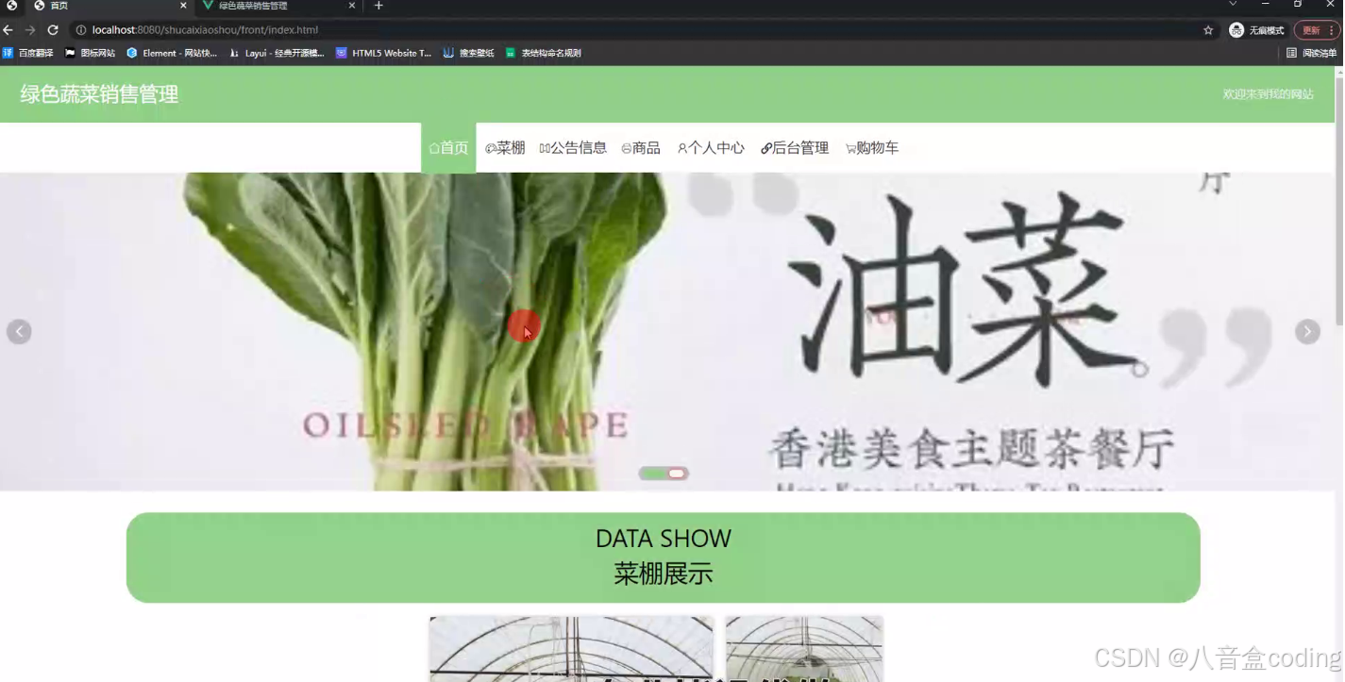Open the 商品 navigation item
Screen dimensions: 1345x682
tap(641, 148)
